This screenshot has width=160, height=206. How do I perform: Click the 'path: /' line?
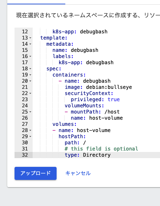pos(75,143)
